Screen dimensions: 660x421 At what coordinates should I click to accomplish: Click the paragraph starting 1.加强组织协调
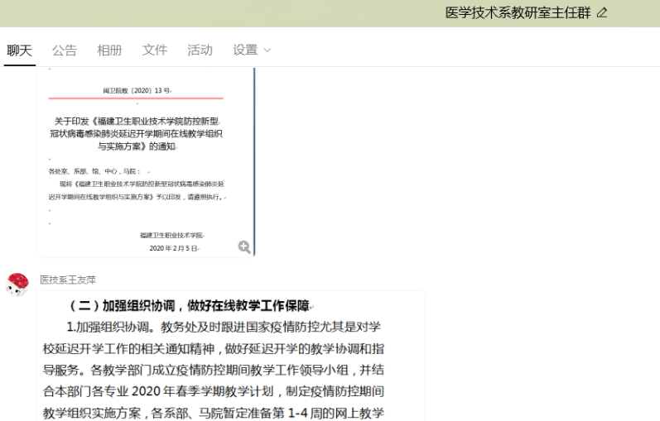click(224, 327)
